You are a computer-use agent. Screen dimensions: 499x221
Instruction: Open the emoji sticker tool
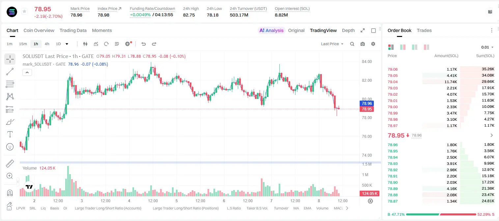coord(10,147)
